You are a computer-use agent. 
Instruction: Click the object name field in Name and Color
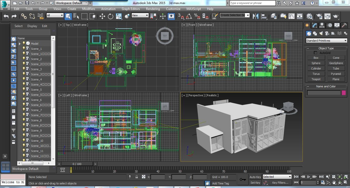click(324, 93)
